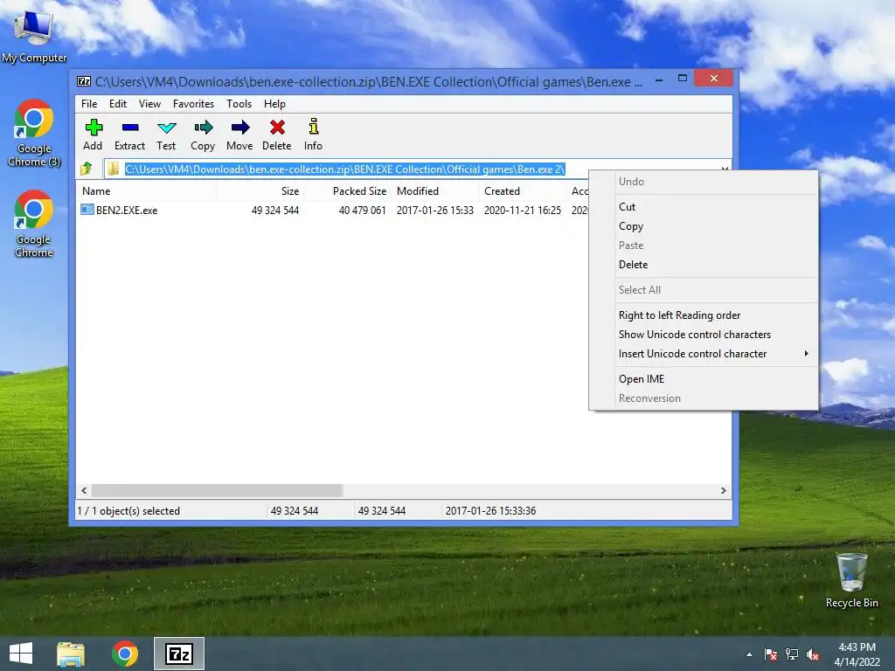Open the View menu
Screen dimensions: 895x671
click(x=149, y=104)
